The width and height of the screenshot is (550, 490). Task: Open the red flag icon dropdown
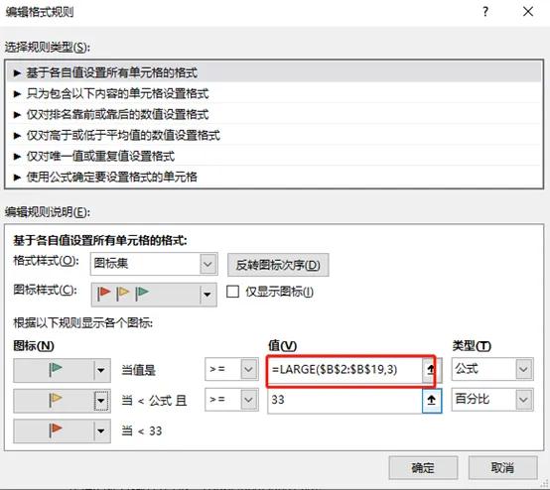(x=101, y=430)
